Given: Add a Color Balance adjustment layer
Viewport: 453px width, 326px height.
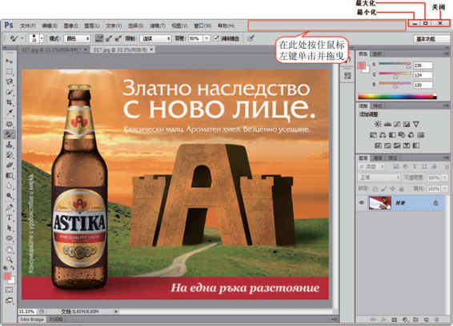Looking at the screenshot, I should point(383,135).
